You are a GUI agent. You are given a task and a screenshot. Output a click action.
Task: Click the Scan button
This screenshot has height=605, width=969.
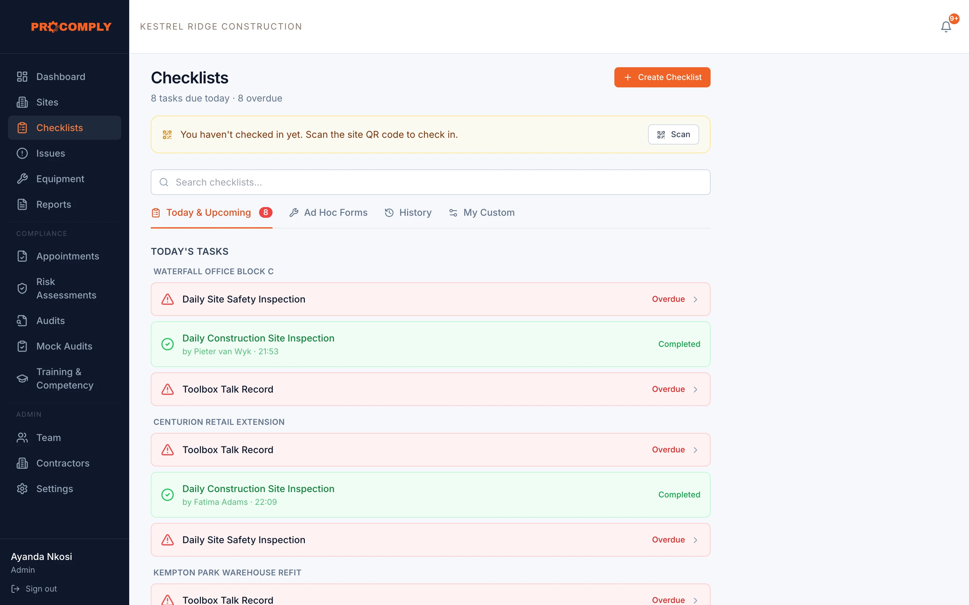click(674, 134)
